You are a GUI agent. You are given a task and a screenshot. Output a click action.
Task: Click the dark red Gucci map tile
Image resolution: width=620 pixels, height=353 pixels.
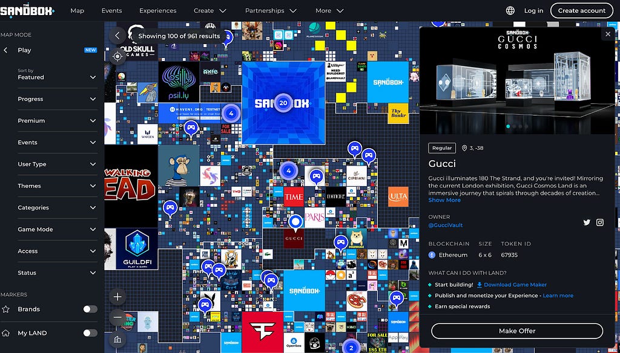tap(294, 239)
